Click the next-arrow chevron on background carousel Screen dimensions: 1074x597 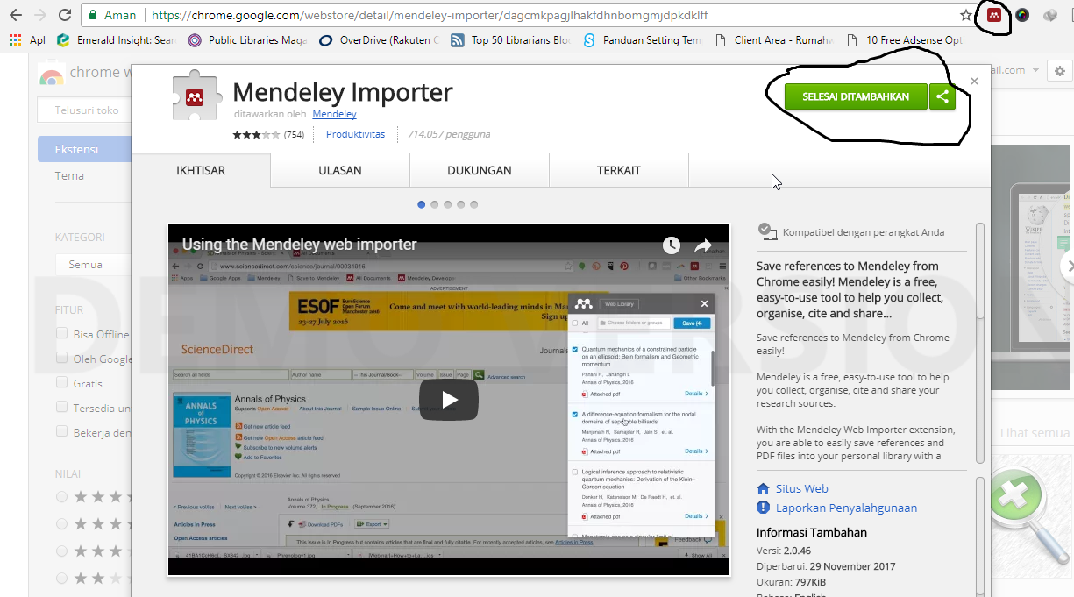tap(1067, 266)
